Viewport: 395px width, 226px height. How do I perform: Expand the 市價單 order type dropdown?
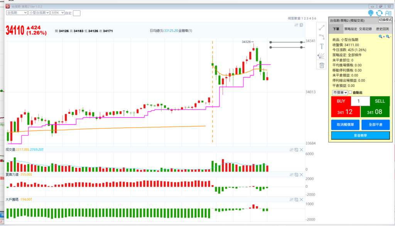[340, 93]
